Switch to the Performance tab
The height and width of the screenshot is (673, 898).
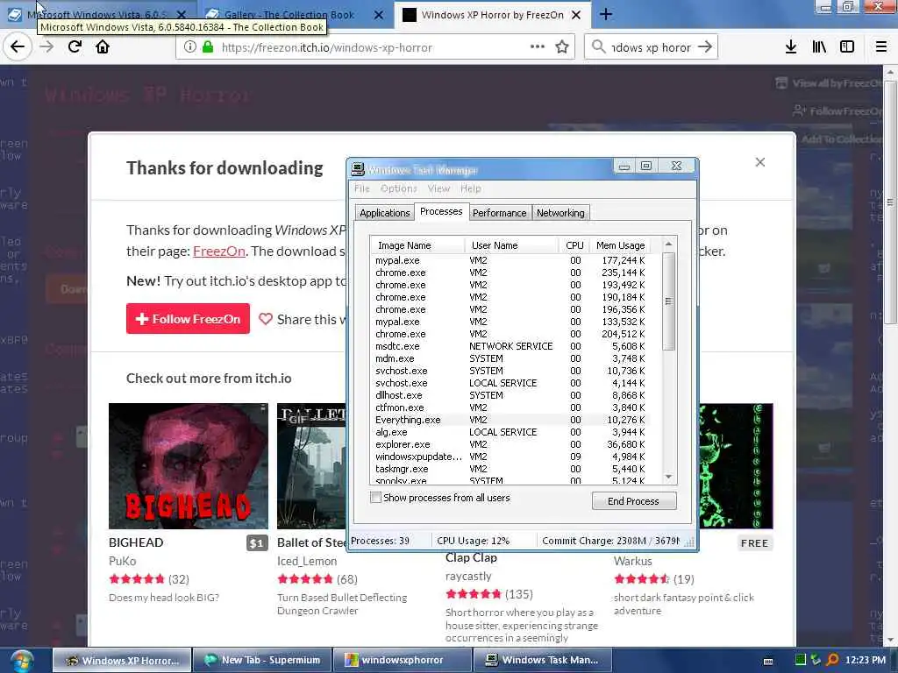[499, 213]
